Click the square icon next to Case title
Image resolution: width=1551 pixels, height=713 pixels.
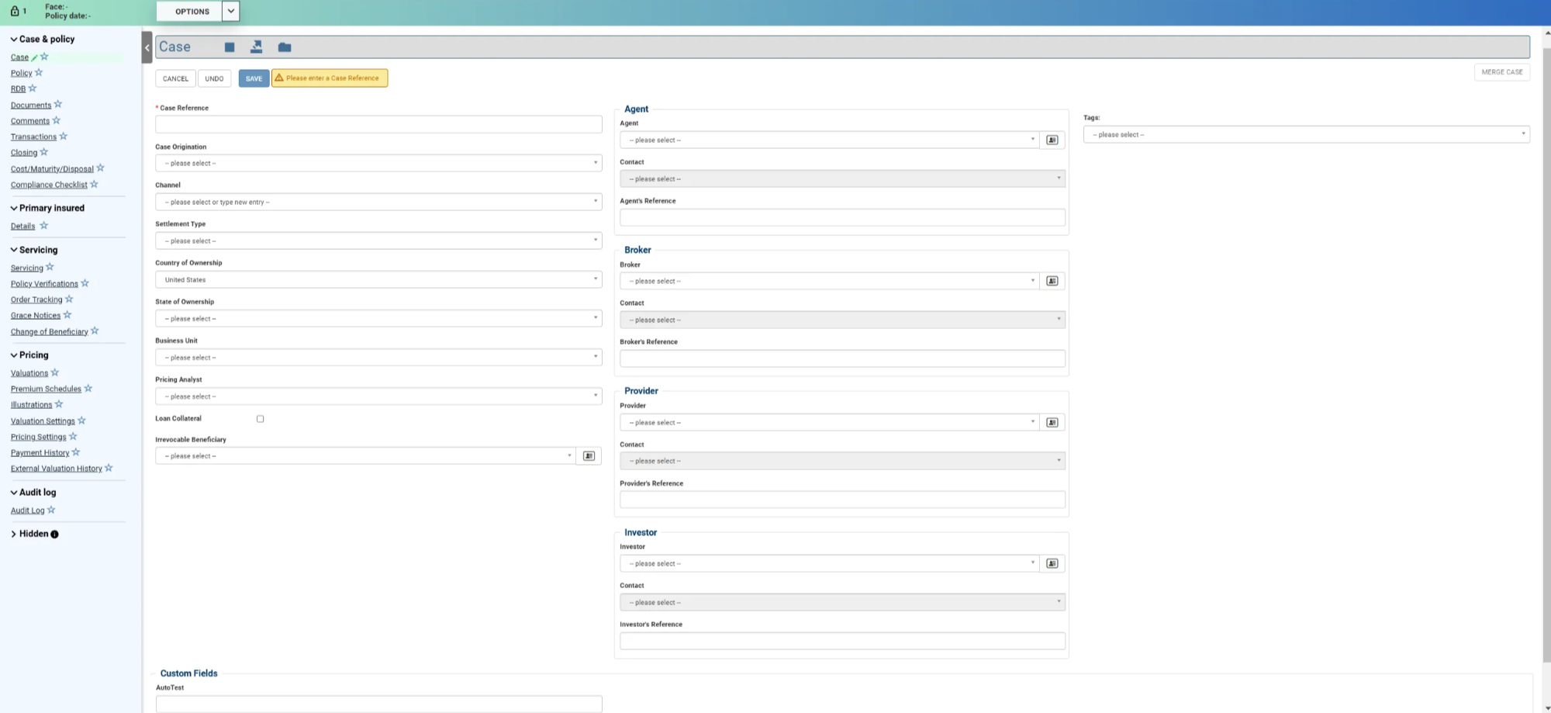[230, 47]
